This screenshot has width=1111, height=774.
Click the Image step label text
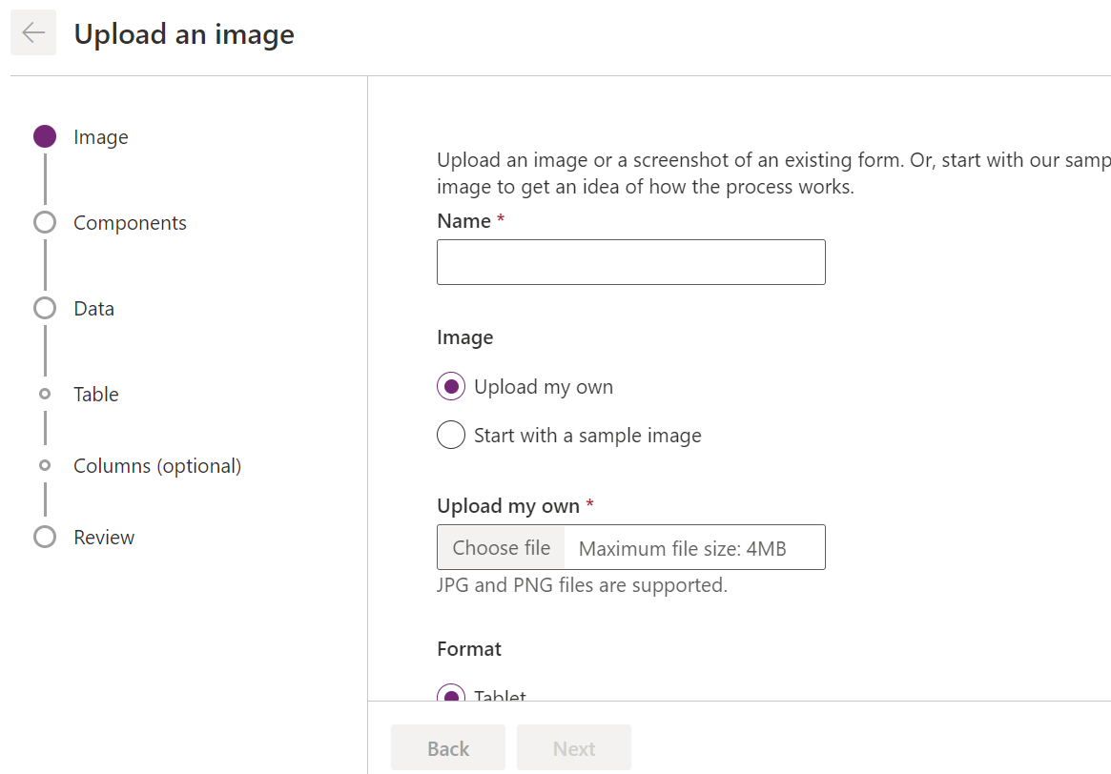[x=99, y=136]
